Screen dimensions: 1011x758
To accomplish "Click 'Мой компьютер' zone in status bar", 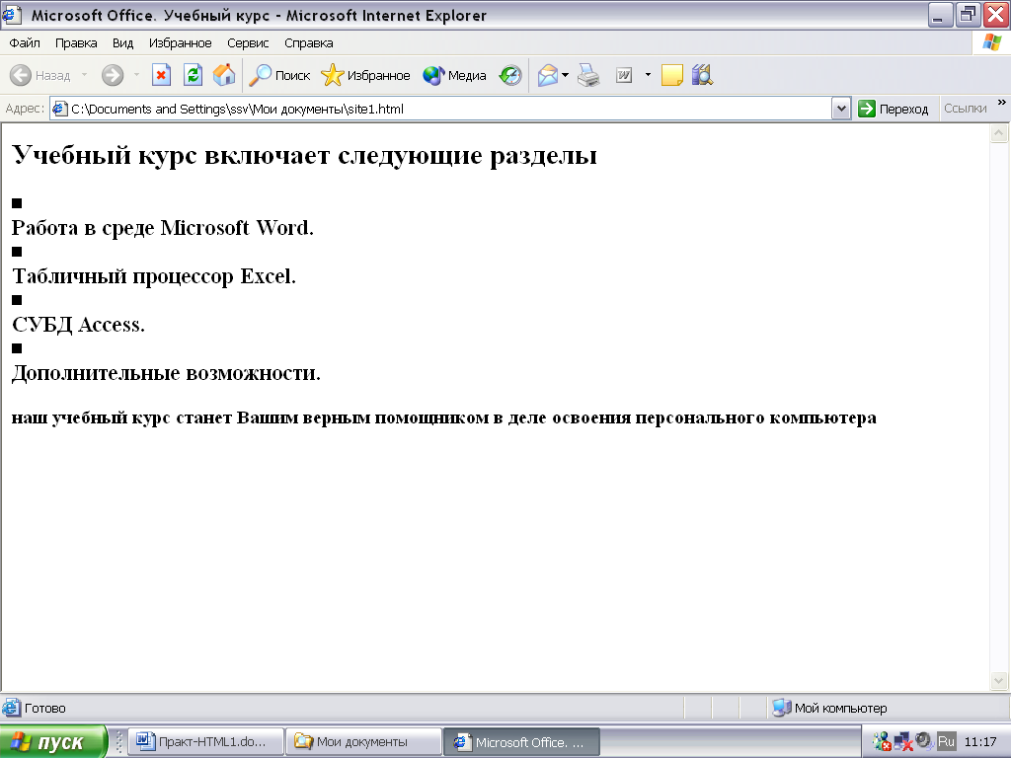I will (x=830, y=709).
